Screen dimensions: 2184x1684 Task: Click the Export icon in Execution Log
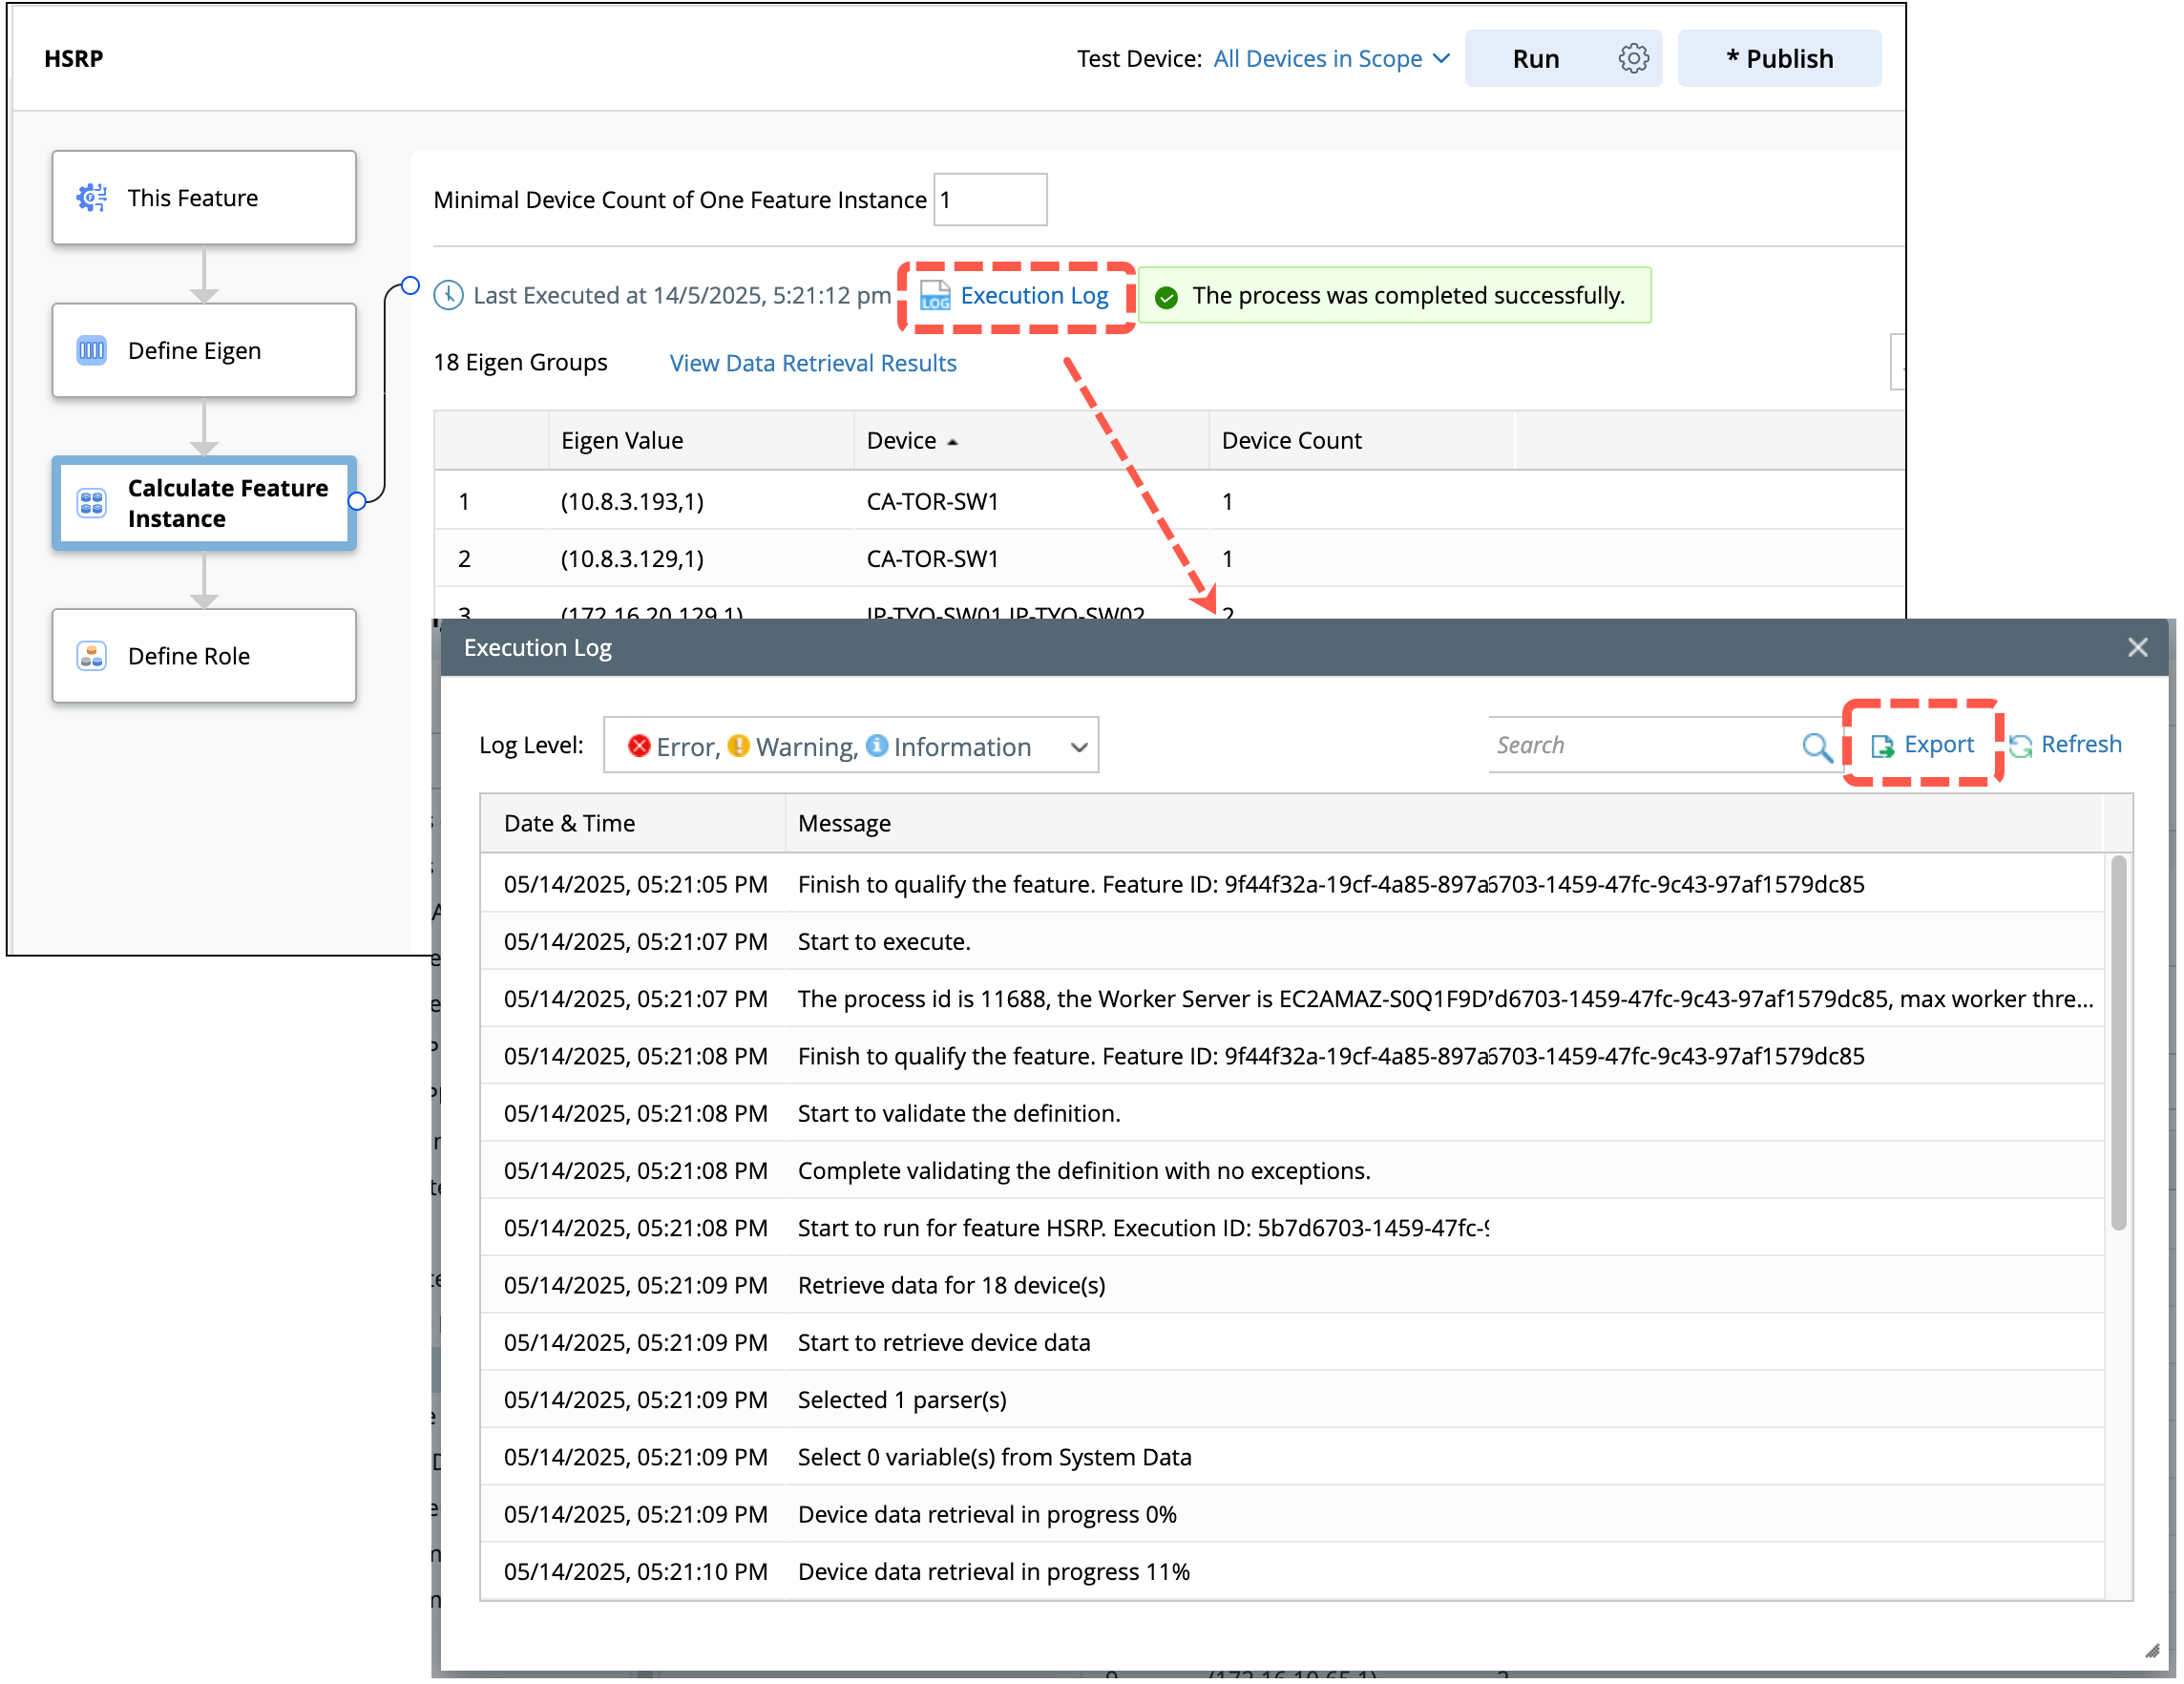tap(1882, 746)
